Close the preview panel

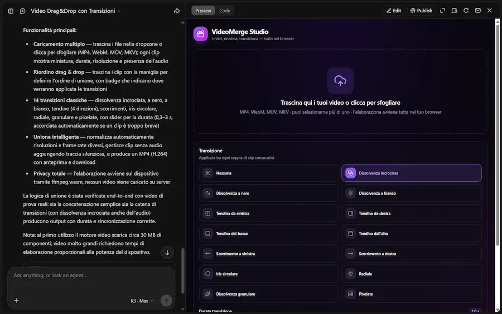tap(490, 11)
